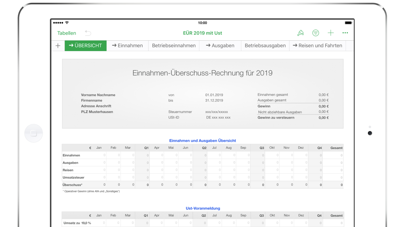Tap the plus insert icon in toolbar

[330, 33]
